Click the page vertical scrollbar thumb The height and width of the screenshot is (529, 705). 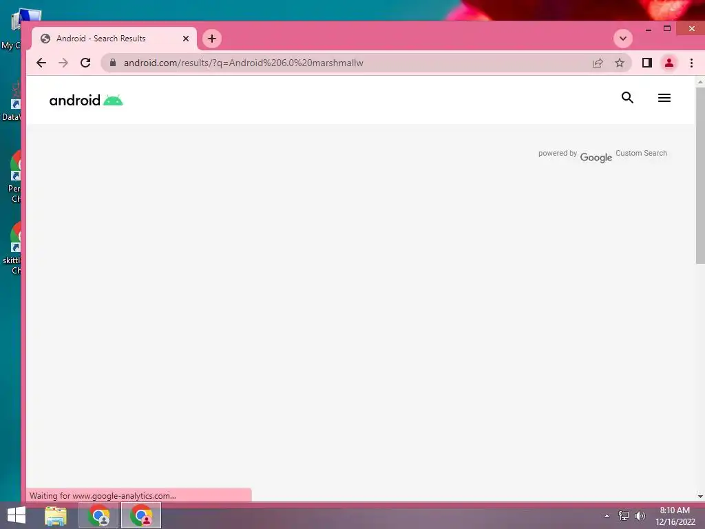point(700,176)
